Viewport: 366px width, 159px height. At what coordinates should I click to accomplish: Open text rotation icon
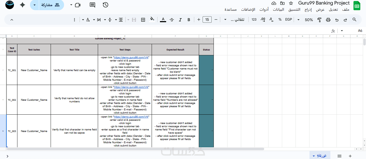click(x=88, y=20)
